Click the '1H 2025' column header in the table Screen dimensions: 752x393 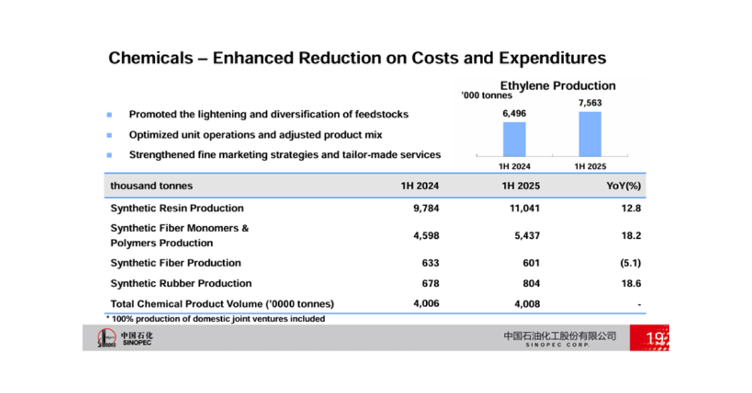coord(523,186)
